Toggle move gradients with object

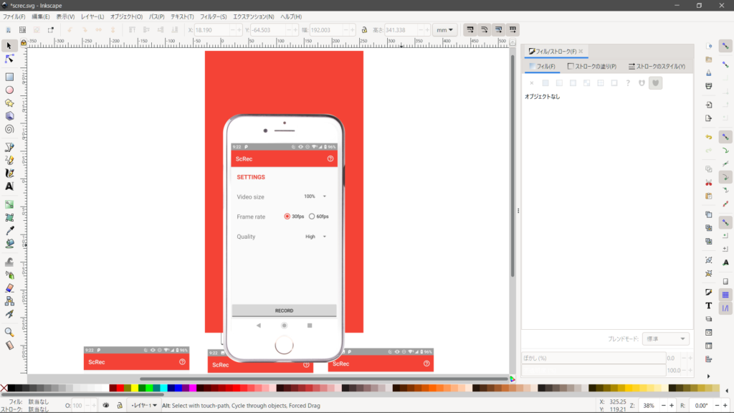(499, 29)
